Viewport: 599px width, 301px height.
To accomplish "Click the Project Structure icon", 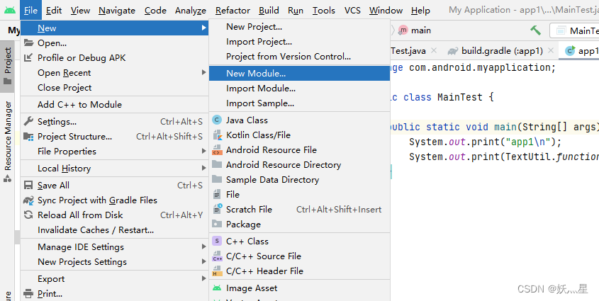I will point(28,136).
